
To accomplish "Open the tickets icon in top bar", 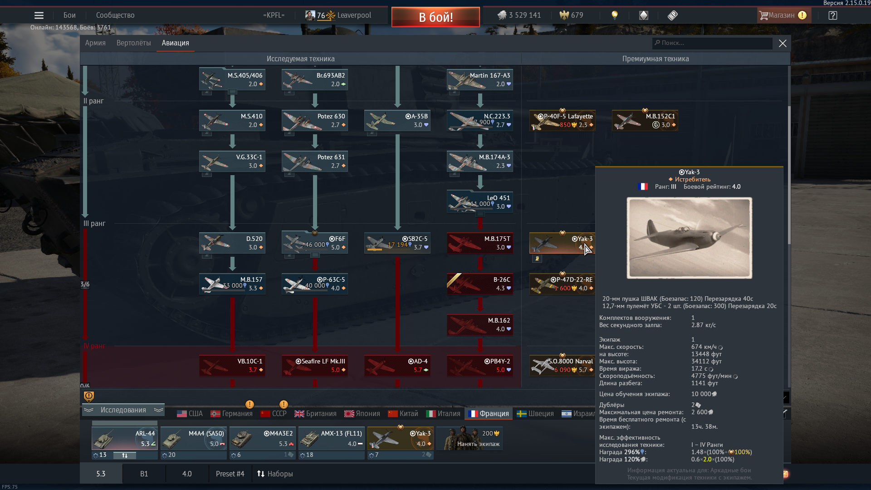I will point(673,15).
